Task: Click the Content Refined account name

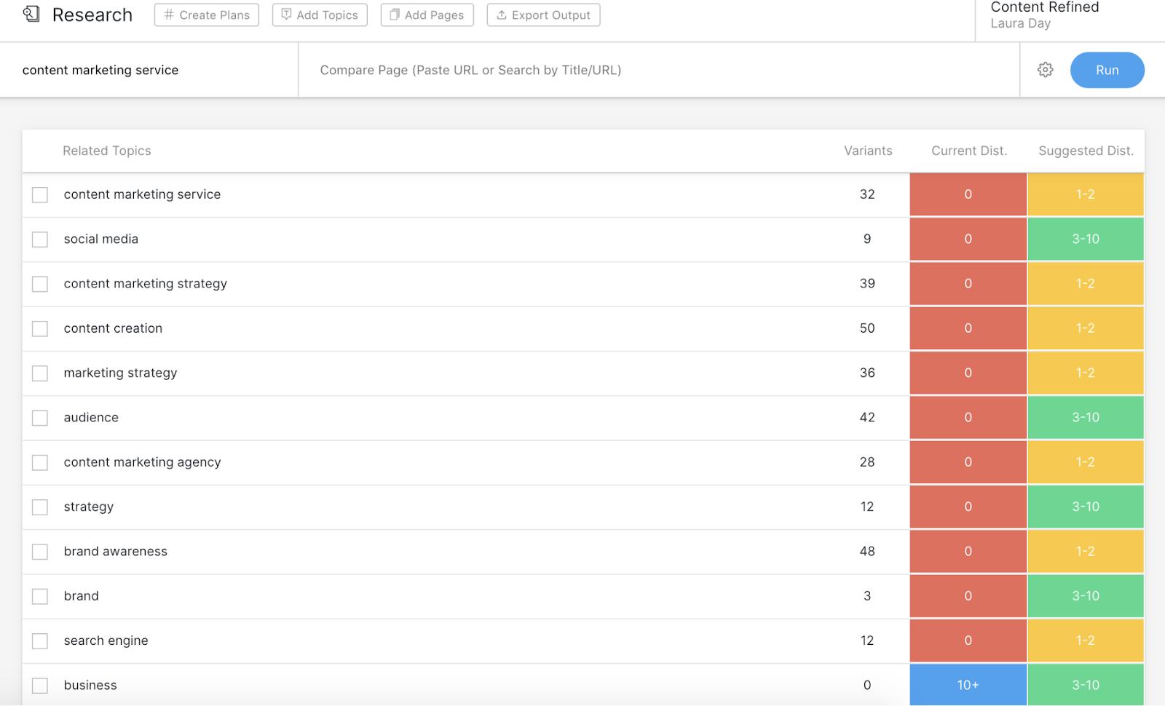Action: click(1045, 7)
